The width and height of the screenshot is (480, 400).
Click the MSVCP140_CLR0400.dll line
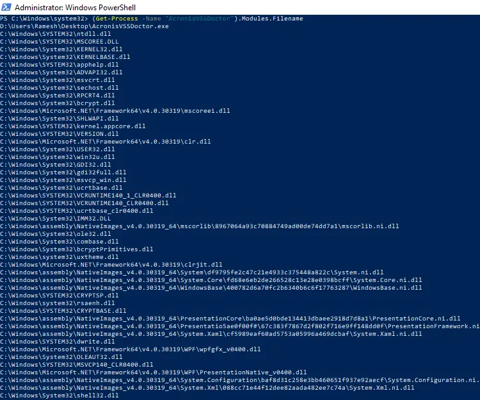[x=77, y=365]
